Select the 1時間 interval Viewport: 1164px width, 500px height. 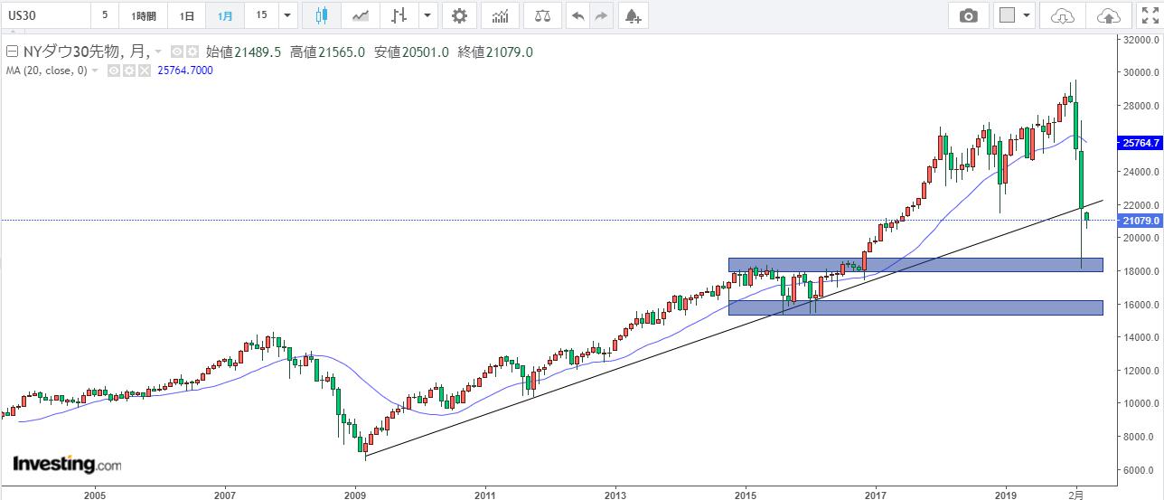tap(143, 15)
